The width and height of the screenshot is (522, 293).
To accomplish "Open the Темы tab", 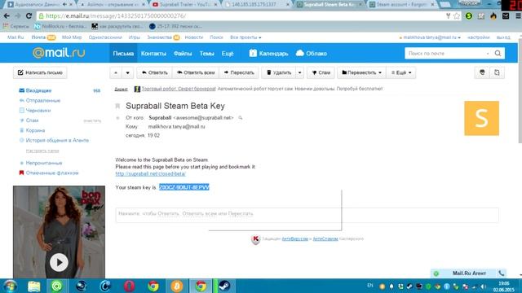I will [x=206, y=53].
